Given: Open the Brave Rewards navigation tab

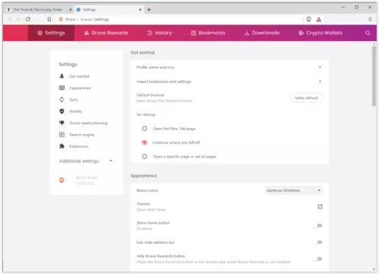Looking at the screenshot, I should tap(106, 33).
